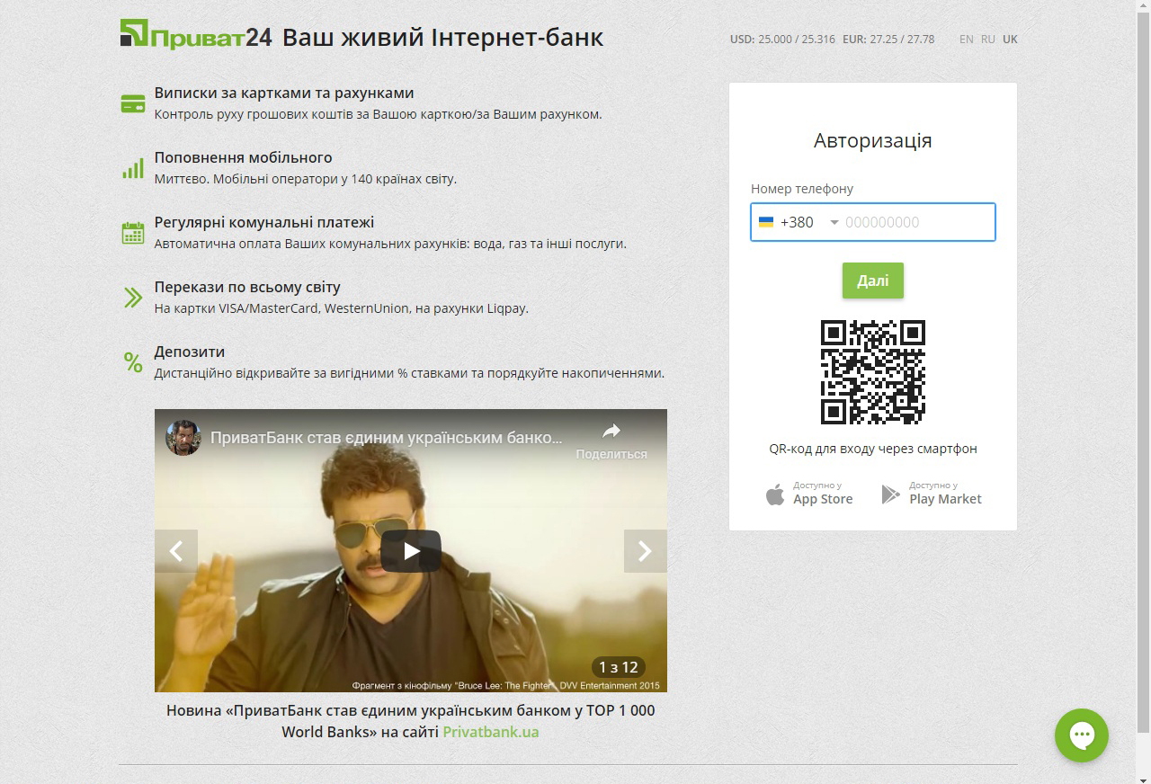
Task: Switch language to EN
Action: pyautogui.click(x=967, y=40)
